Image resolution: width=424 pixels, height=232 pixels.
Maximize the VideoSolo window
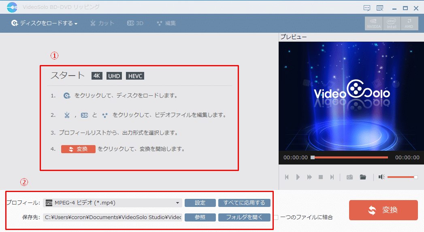click(405, 8)
